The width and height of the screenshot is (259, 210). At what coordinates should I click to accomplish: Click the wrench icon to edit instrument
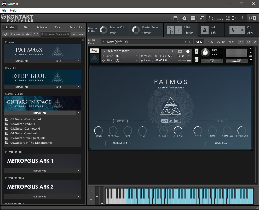pos(94,51)
